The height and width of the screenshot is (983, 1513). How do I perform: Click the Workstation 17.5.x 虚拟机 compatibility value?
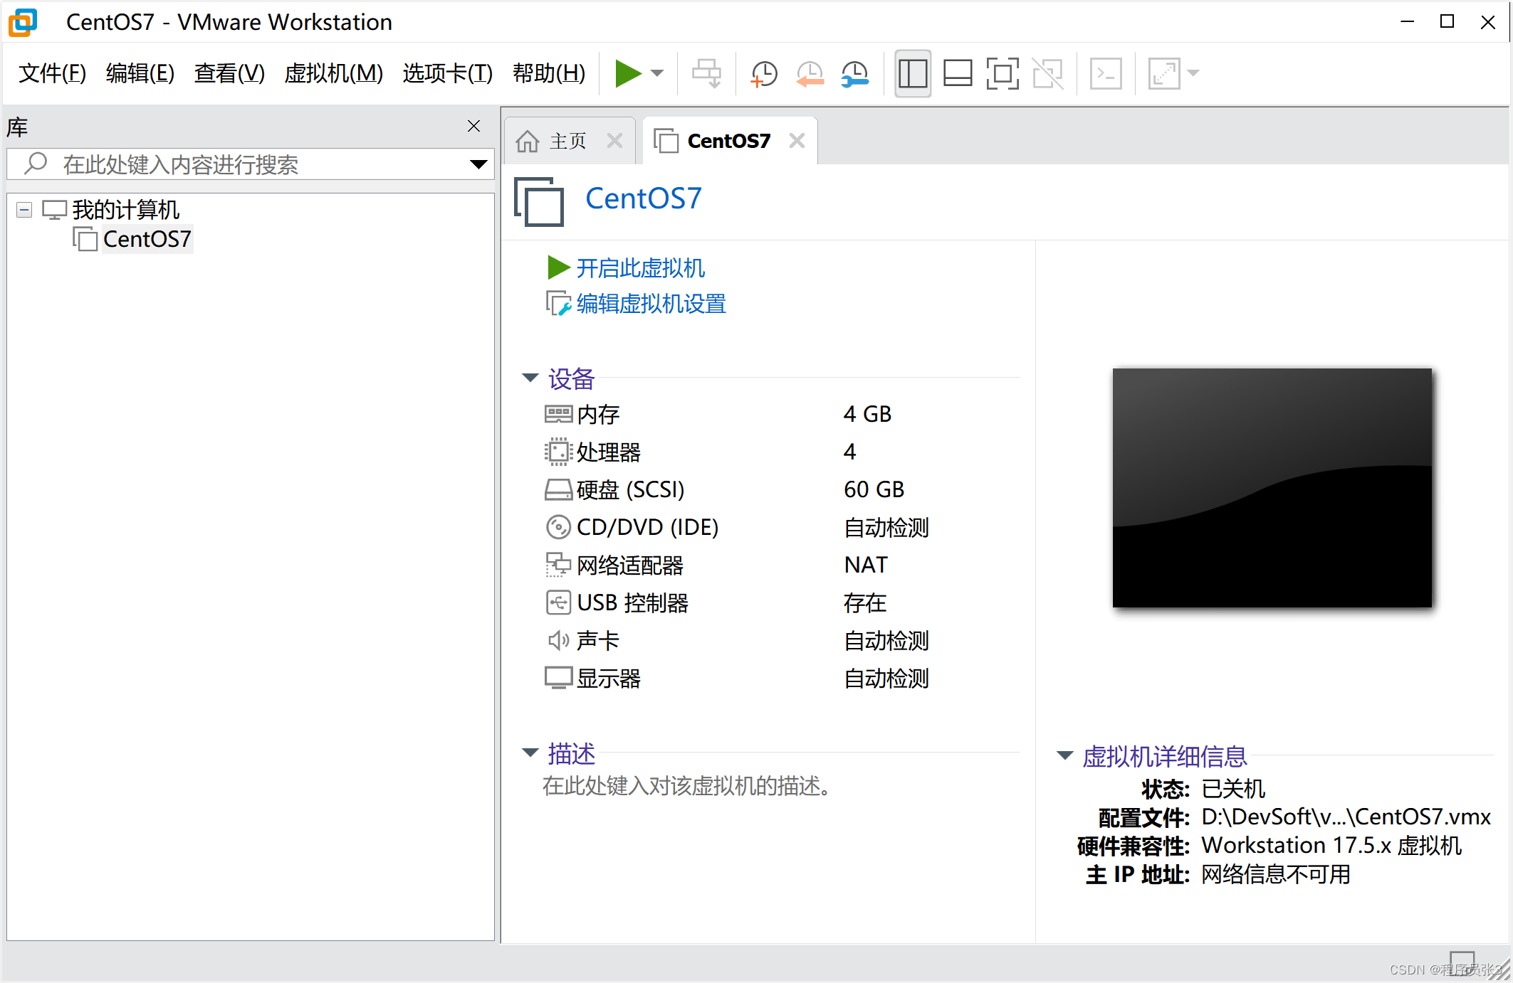(x=1331, y=845)
